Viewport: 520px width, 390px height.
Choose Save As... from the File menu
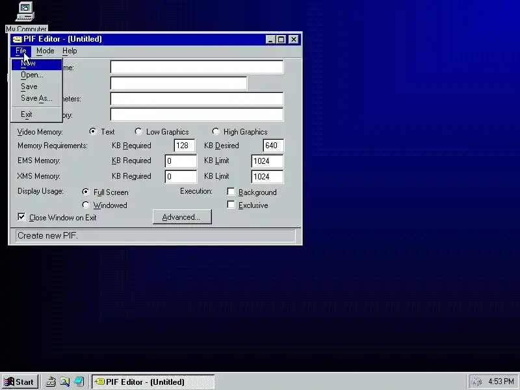tap(36, 98)
